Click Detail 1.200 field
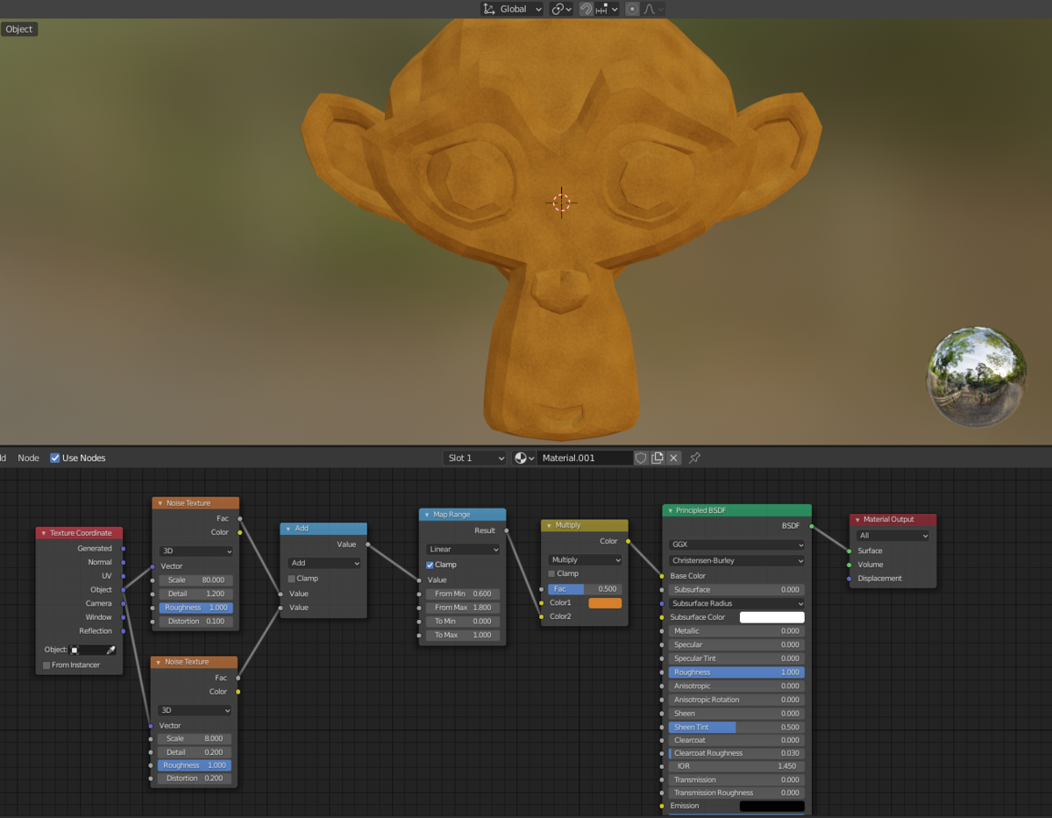 pos(195,594)
